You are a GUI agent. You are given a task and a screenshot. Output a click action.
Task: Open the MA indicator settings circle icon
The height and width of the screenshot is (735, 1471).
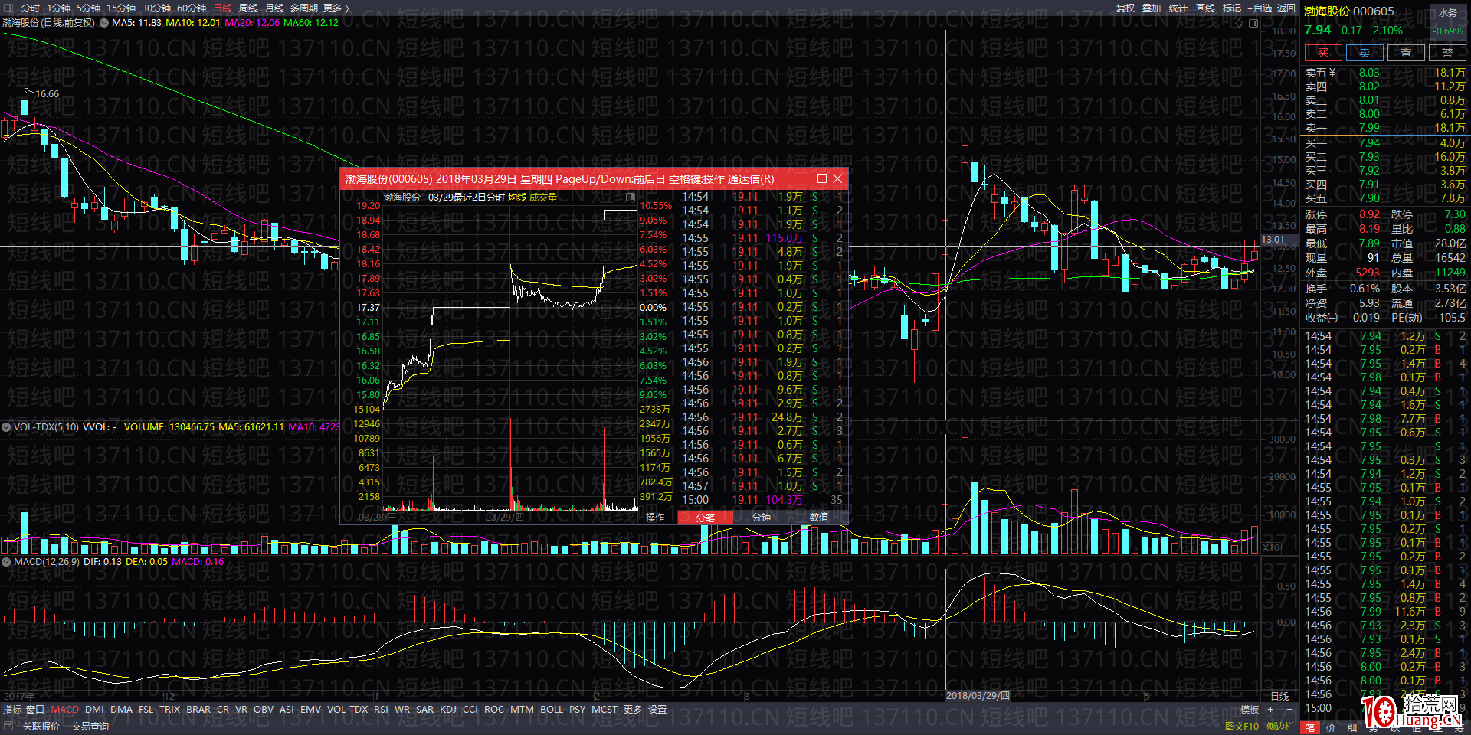(x=104, y=22)
